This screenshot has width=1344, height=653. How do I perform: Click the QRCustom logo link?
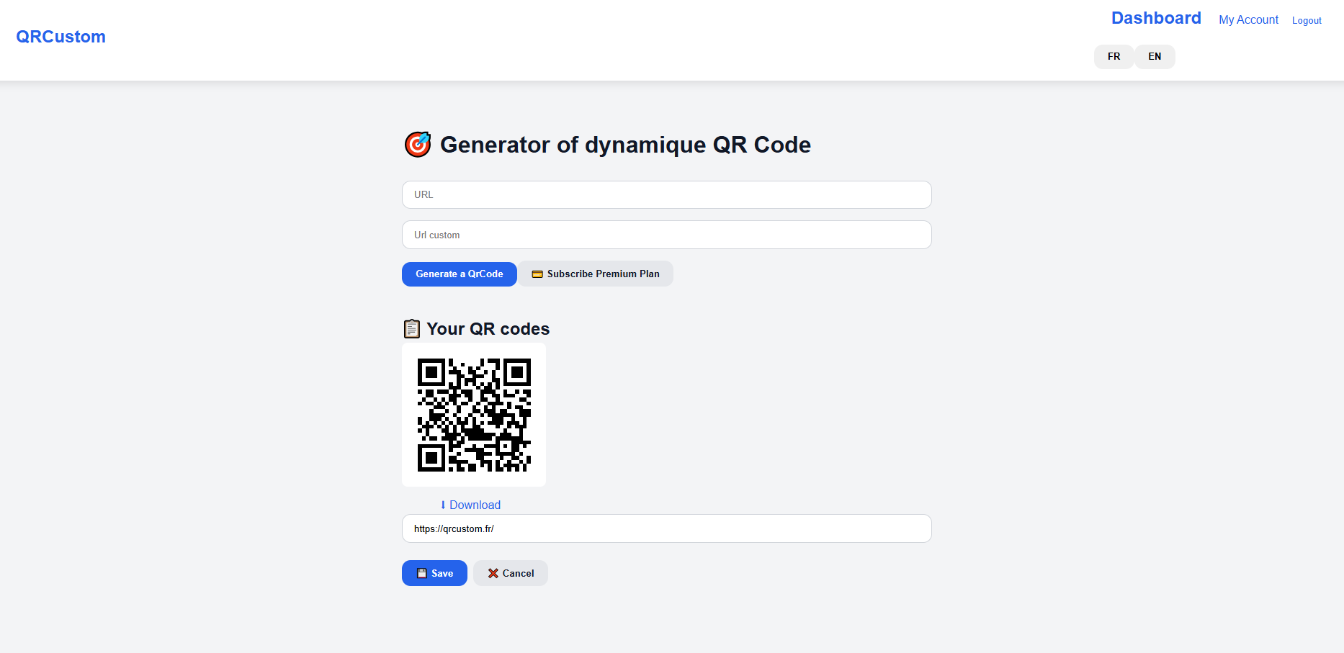click(x=61, y=37)
